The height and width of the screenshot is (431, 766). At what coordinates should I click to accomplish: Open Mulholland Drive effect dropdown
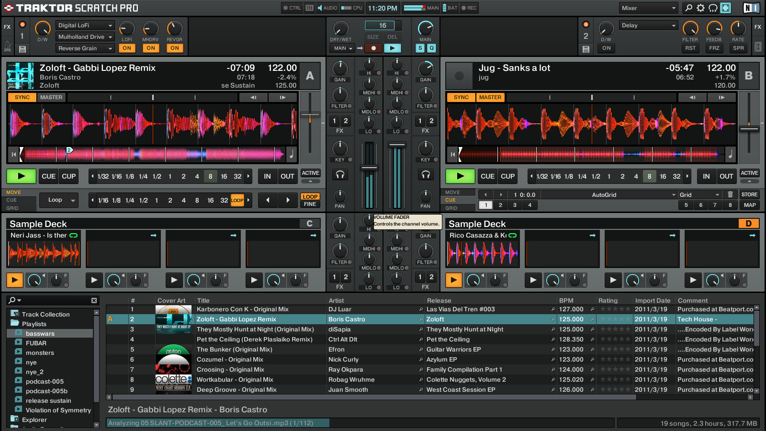85,37
